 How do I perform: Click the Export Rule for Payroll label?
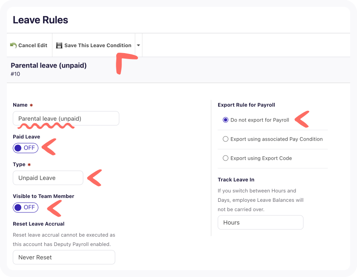tap(246, 105)
